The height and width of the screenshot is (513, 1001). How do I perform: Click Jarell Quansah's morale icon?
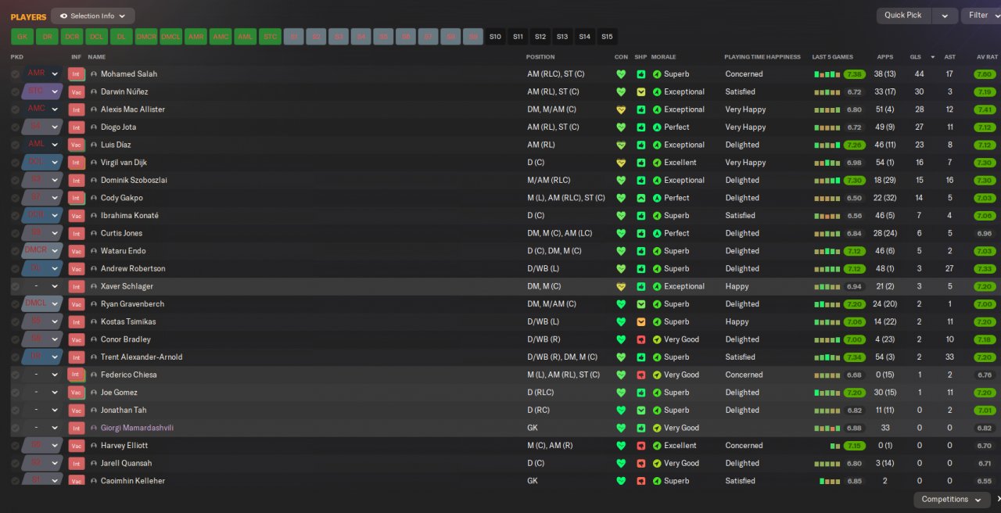click(x=657, y=463)
